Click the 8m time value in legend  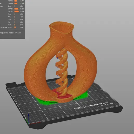[x=9, y=17]
